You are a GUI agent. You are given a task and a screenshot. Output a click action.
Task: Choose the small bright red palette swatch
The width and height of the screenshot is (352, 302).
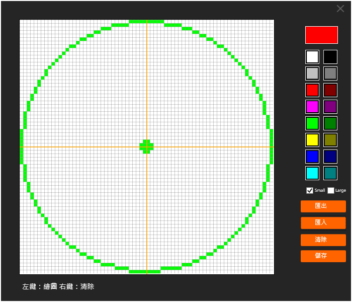coord(312,90)
